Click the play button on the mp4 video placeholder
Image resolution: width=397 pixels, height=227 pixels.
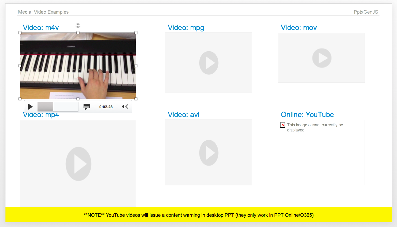point(78,164)
